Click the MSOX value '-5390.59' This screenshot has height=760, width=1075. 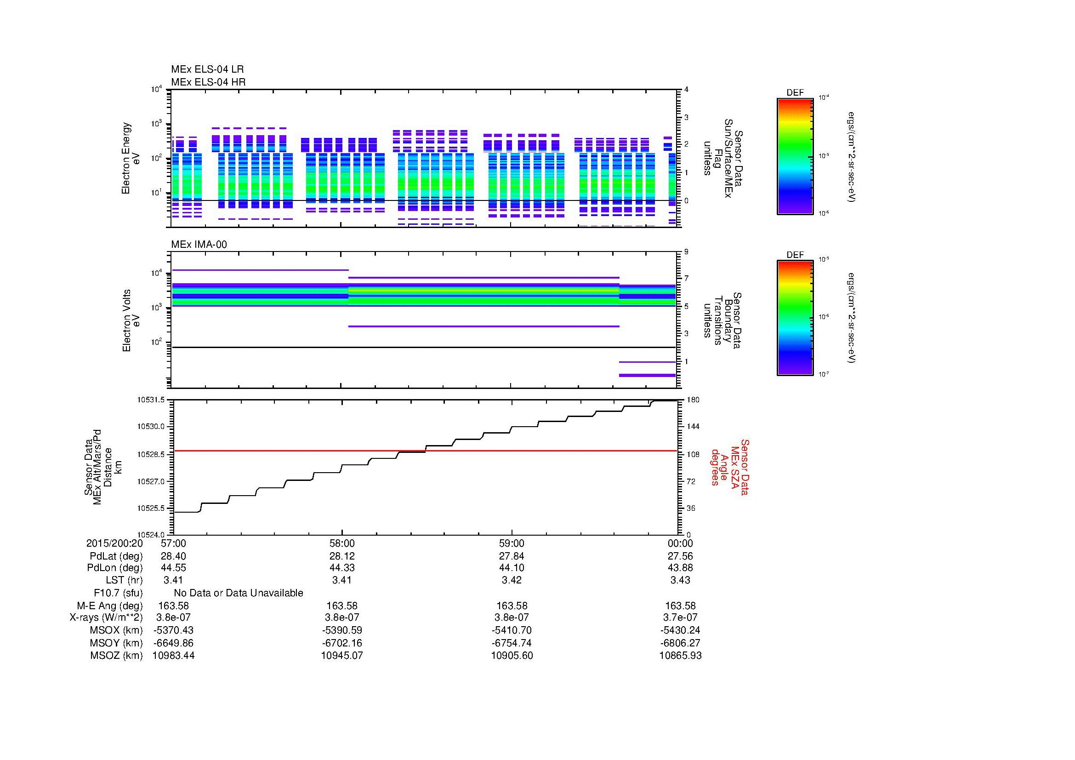click(342, 630)
